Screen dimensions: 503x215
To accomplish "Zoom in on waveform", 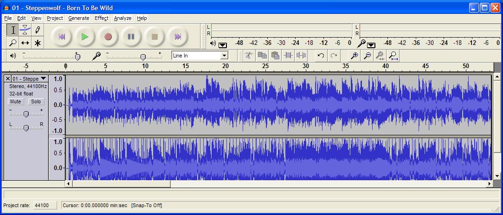I will pos(354,56).
